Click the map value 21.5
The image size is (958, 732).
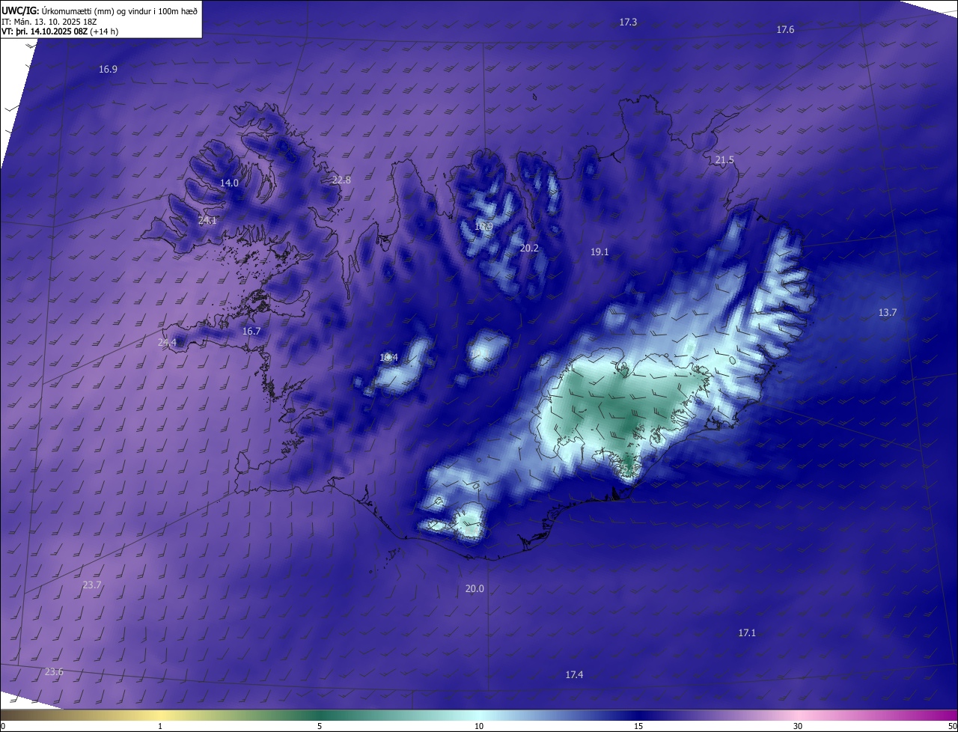(724, 161)
